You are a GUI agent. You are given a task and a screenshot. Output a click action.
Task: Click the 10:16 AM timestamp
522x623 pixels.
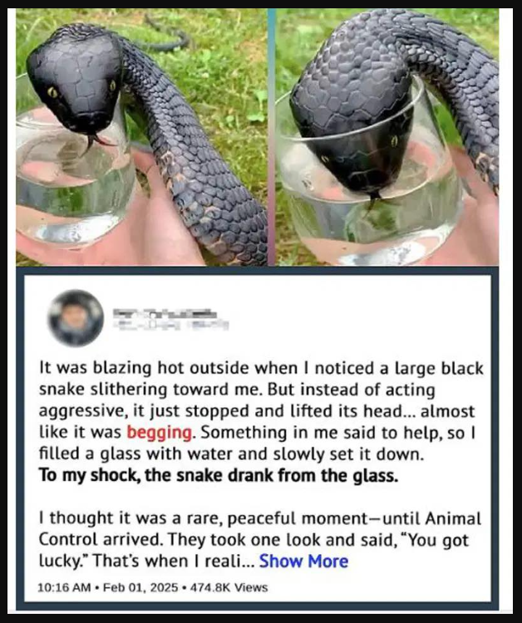(x=64, y=587)
